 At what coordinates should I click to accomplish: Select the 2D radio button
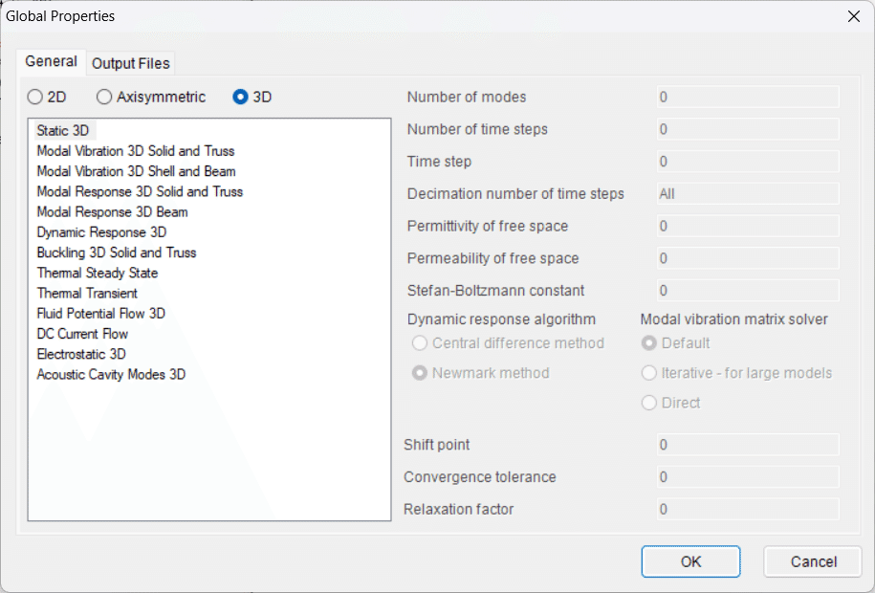(x=35, y=97)
